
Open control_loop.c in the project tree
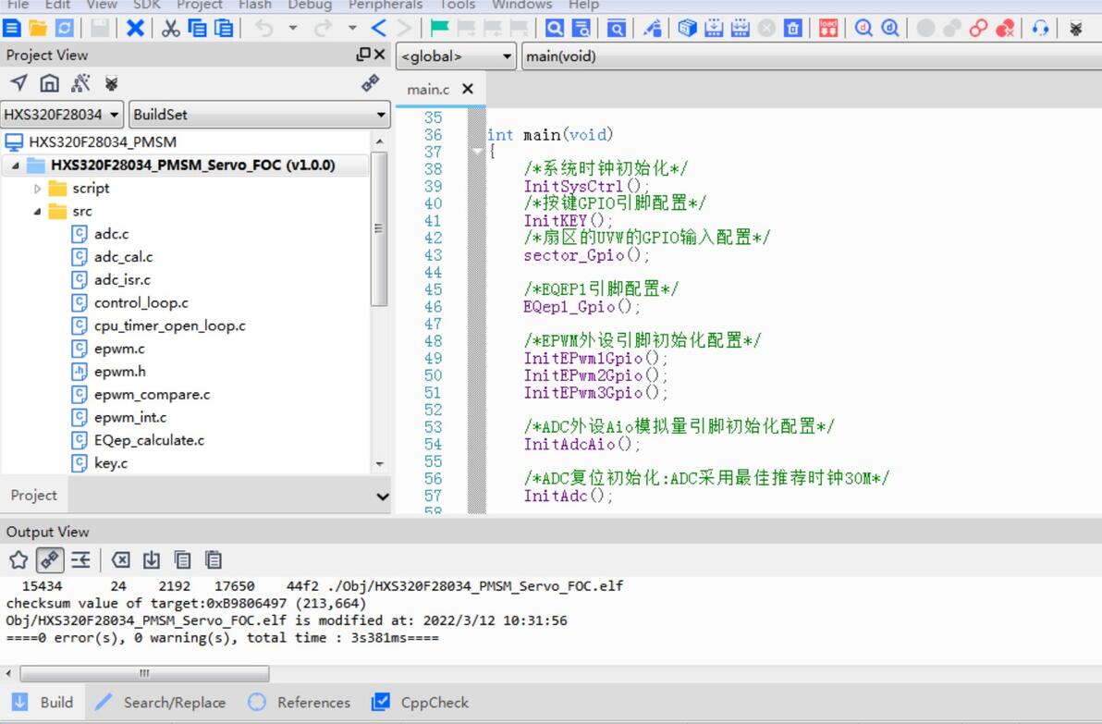pyautogui.click(x=141, y=303)
